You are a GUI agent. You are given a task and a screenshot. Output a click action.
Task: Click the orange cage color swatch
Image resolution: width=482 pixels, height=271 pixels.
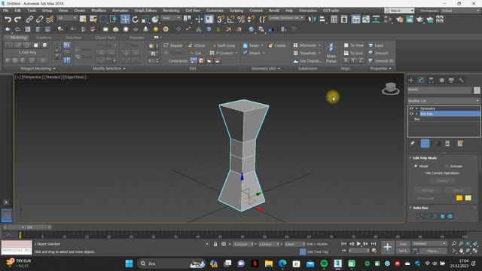tap(459, 198)
